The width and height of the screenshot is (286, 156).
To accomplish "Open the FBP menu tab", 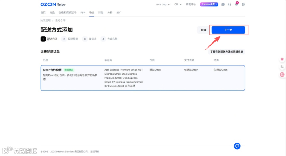I will [83, 13].
